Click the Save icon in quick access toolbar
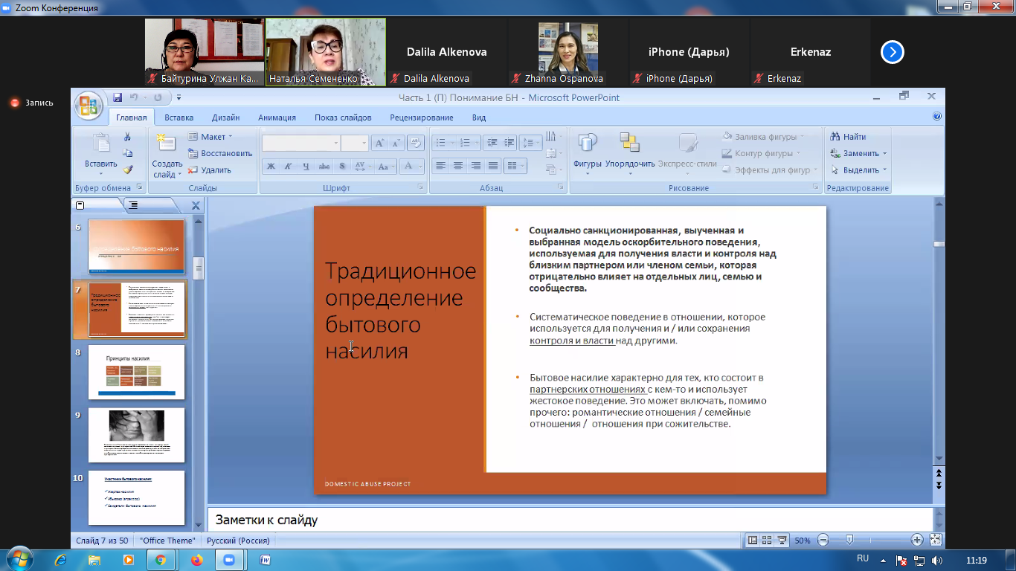 118,97
